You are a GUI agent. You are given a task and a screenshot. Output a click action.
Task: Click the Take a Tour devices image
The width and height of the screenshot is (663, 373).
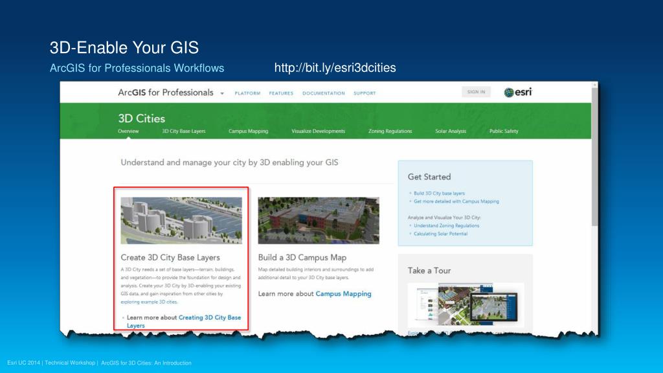click(x=466, y=304)
